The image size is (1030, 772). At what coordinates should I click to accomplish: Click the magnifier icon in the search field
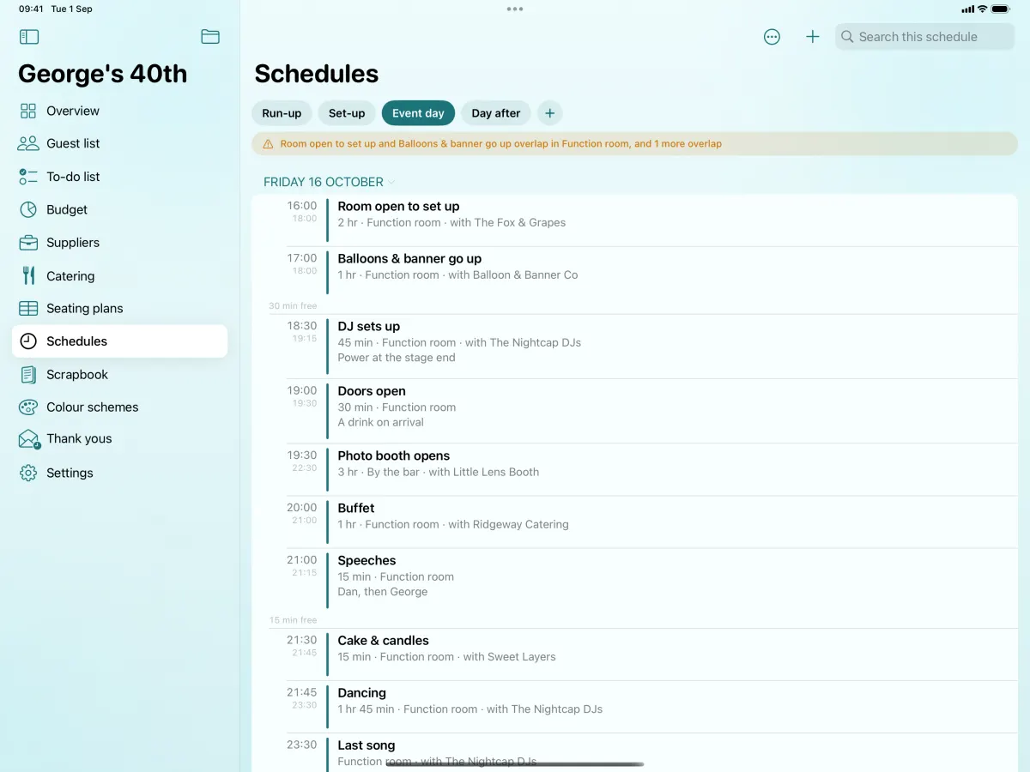(847, 37)
